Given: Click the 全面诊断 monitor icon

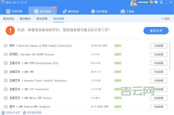Looking at the screenshot, I should pyautogui.click(x=8, y=11).
